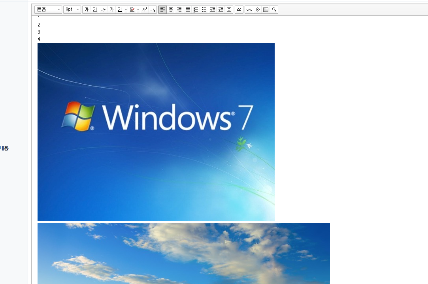Select the Windows 7 image in editor
Viewport: 428px width, 284px height.
pyautogui.click(x=156, y=132)
